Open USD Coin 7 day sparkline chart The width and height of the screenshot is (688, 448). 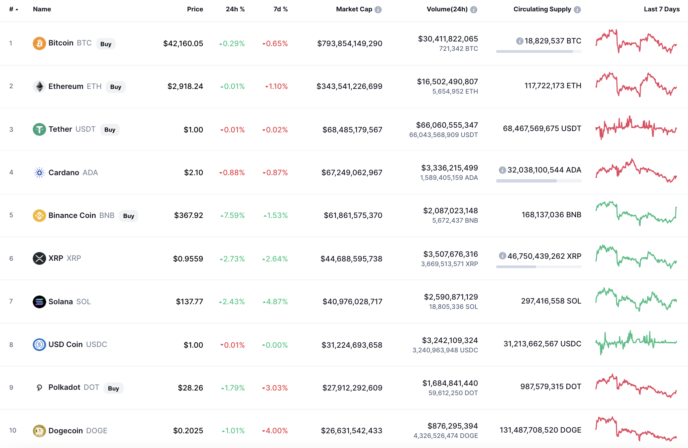coord(636,343)
